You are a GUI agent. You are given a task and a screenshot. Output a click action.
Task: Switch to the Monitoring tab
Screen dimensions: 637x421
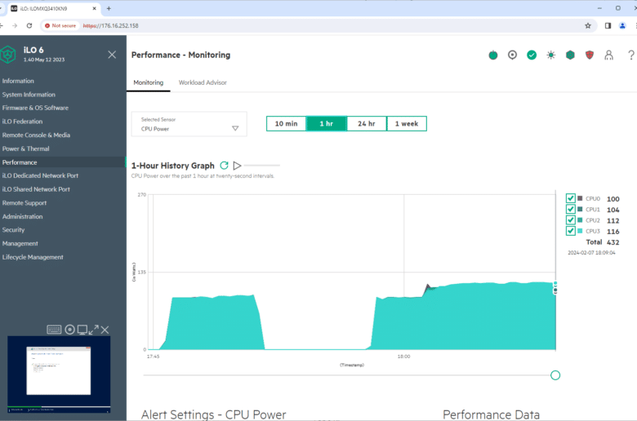(x=149, y=82)
